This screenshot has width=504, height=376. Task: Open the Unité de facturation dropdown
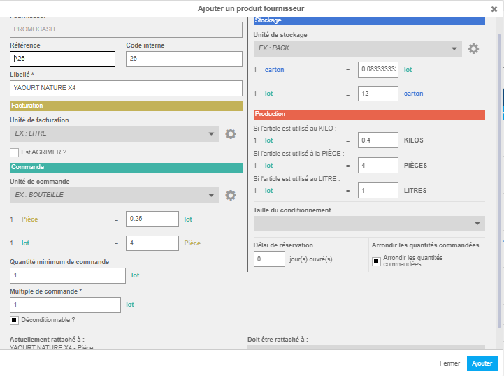(115, 134)
